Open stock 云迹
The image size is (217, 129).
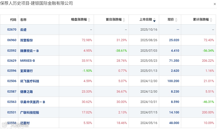pyautogui.click(x=23, y=30)
